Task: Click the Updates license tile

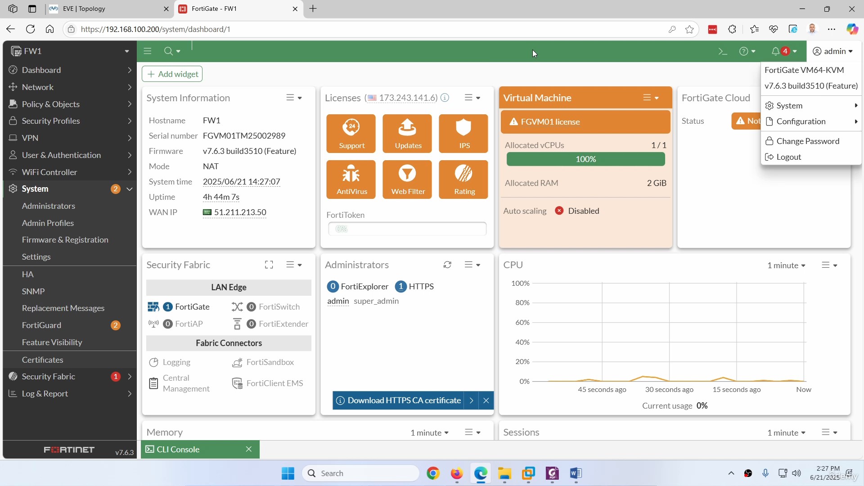Action: point(407,134)
